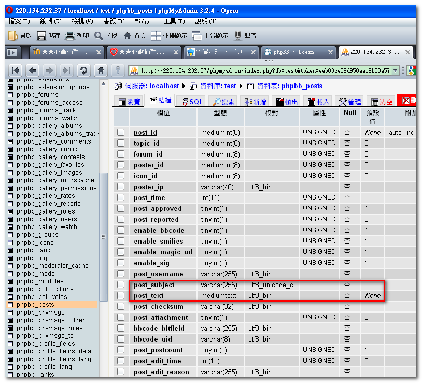Open the Widget menu

(x=144, y=22)
